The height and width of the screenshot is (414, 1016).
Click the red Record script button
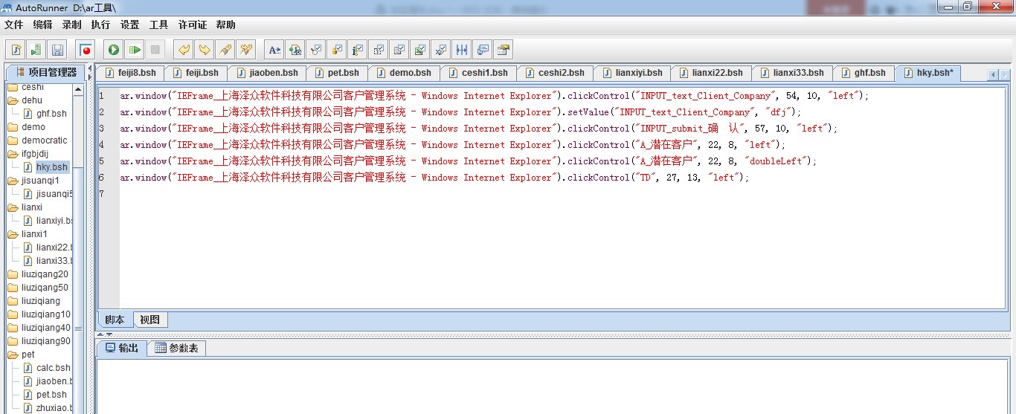[86, 50]
